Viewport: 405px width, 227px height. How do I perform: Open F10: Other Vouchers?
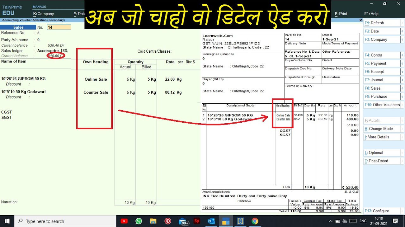click(x=382, y=105)
